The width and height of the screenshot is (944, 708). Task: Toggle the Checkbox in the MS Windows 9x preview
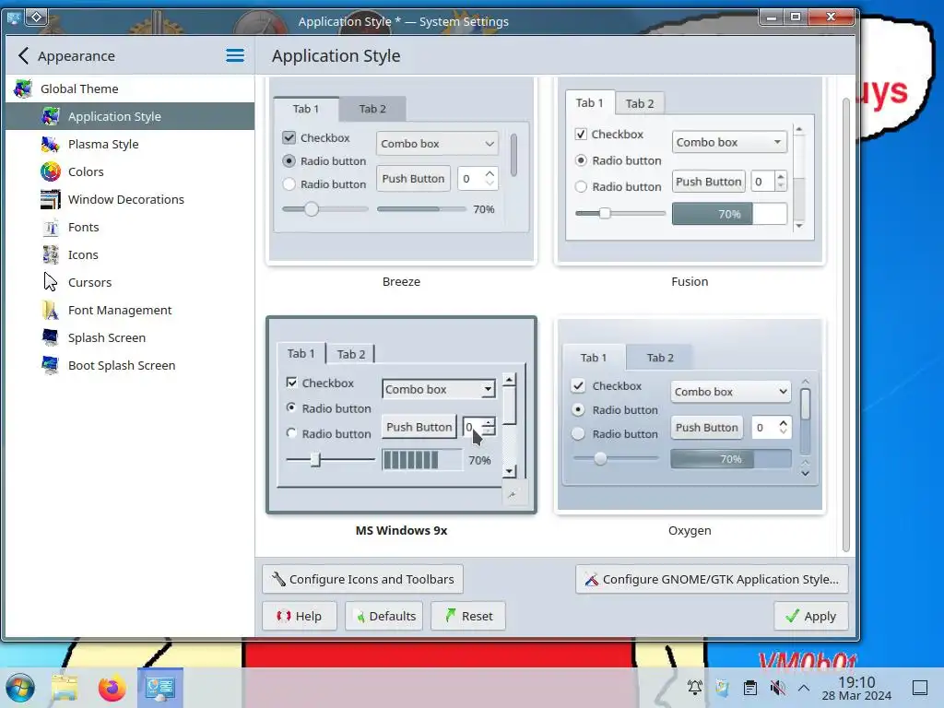pos(292,383)
